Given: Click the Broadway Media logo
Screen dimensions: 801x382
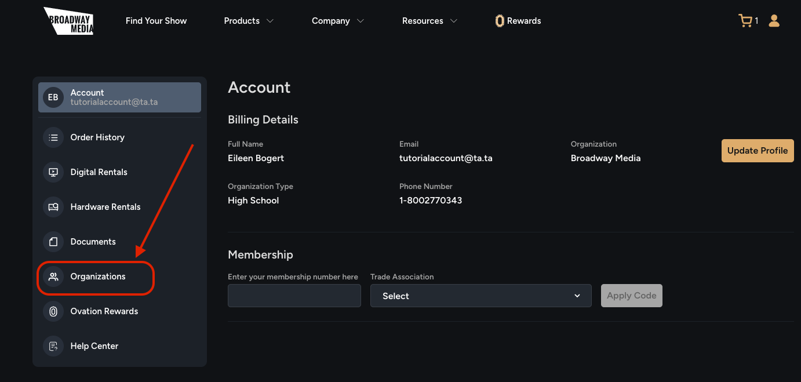Looking at the screenshot, I should click(68, 20).
